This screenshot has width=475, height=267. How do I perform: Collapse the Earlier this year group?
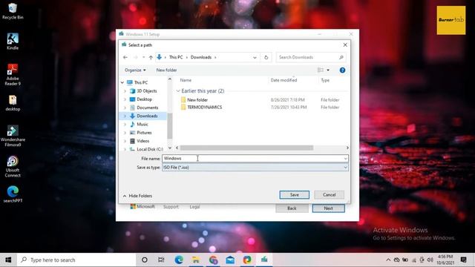coord(178,90)
